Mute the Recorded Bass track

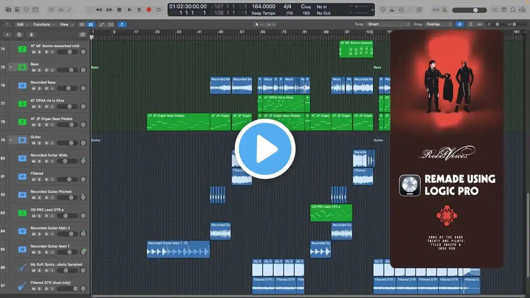(34, 88)
